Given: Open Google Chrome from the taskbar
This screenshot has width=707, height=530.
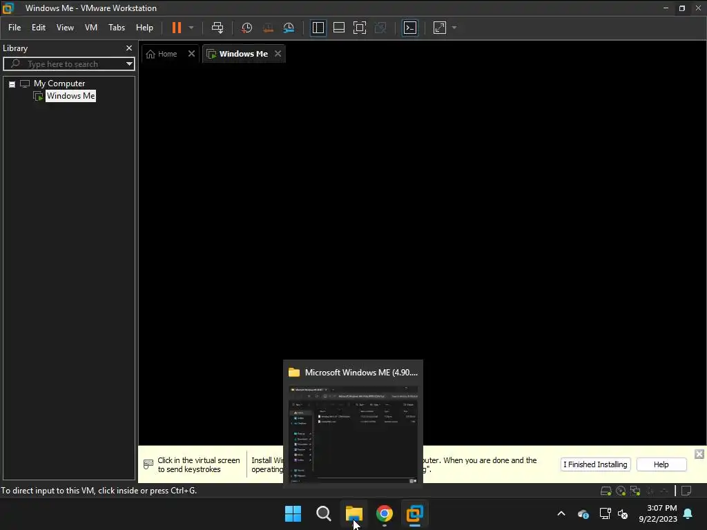Looking at the screenshot, I should pos(384,513).
